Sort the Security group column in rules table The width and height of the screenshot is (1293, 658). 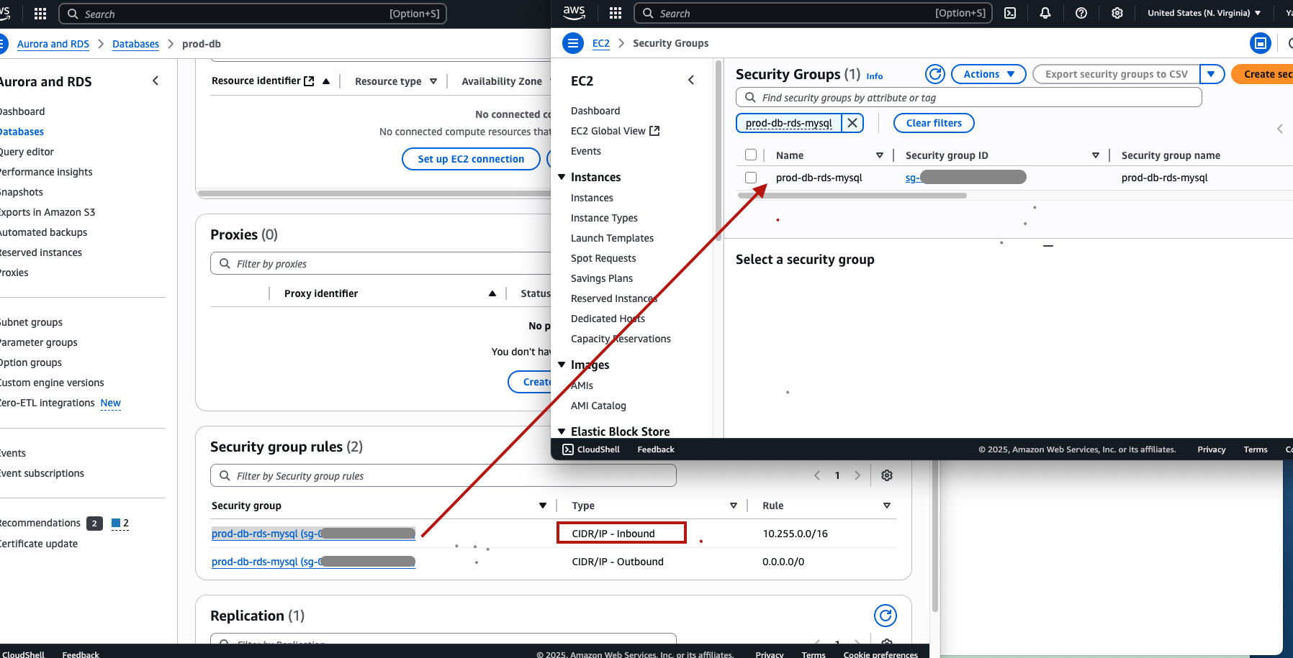[x=543, y=506]
